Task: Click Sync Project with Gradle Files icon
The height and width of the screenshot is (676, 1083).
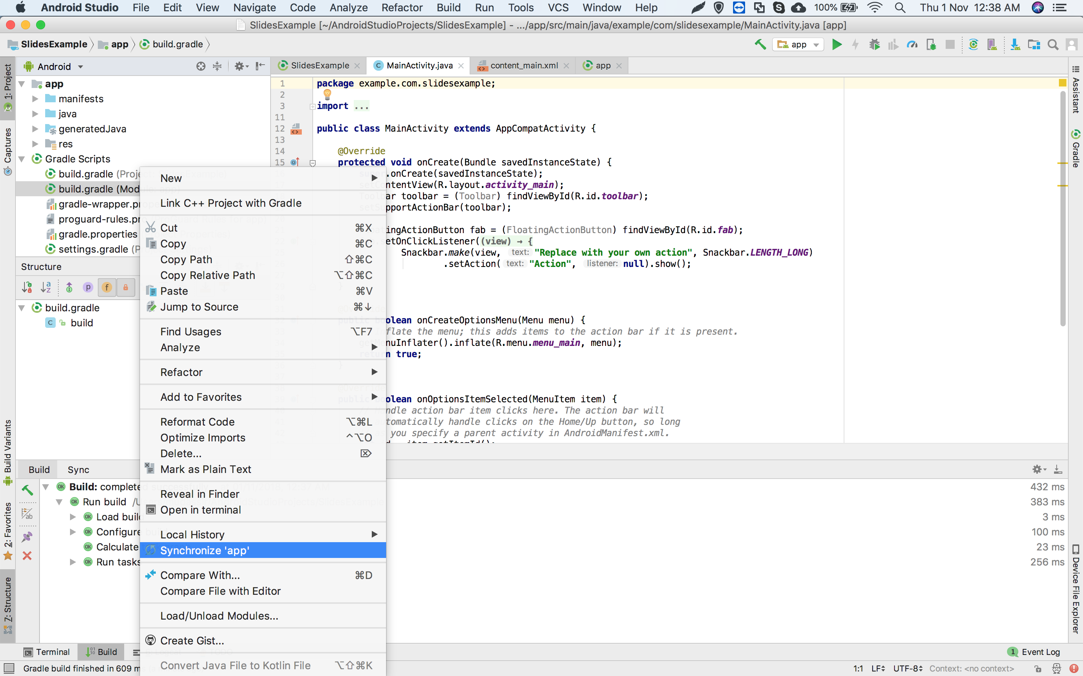Action: 973,44
